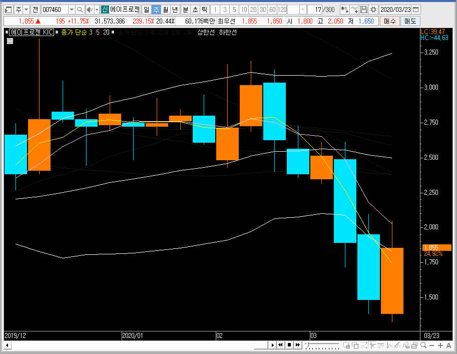Screen dimensions: 457x354
Task: Click the eraser all icon
Action: tap(406, 345)
